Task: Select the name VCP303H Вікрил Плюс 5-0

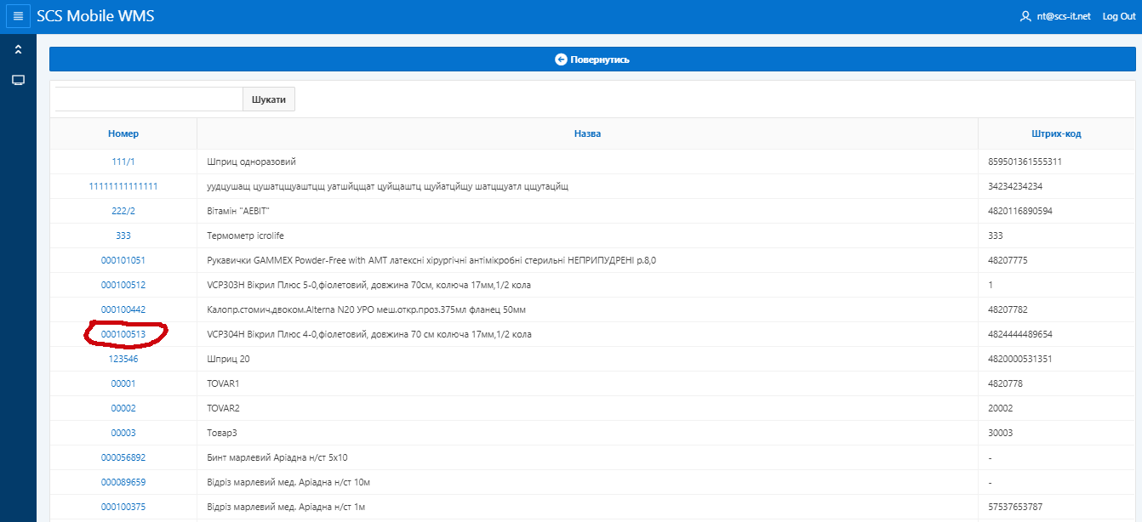Action: pos(369,285)
